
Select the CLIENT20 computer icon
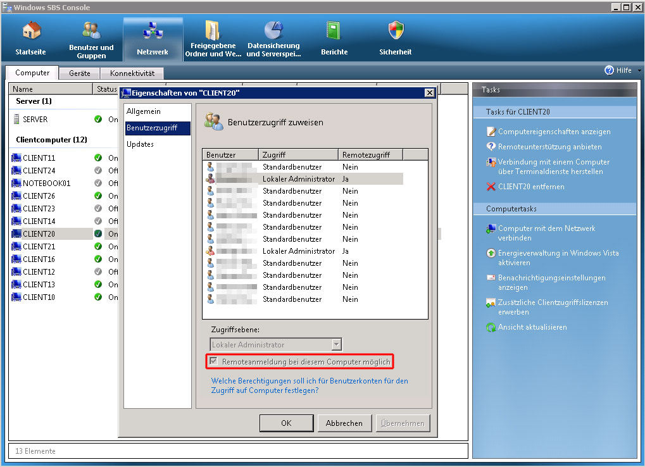click(x=16, y=234)
